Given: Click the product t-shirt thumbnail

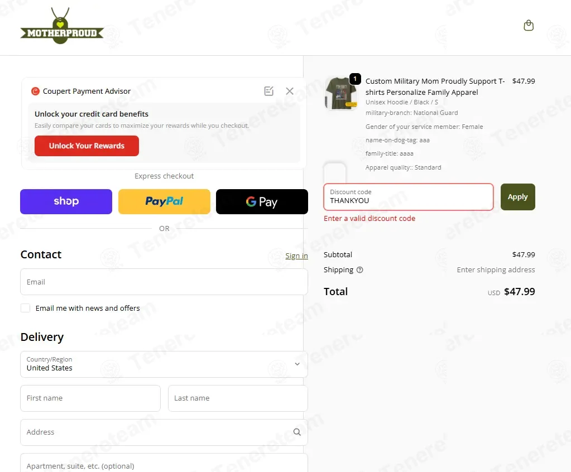Looking at the screenshot, I should pyautogui.click(x=341, y=93).
